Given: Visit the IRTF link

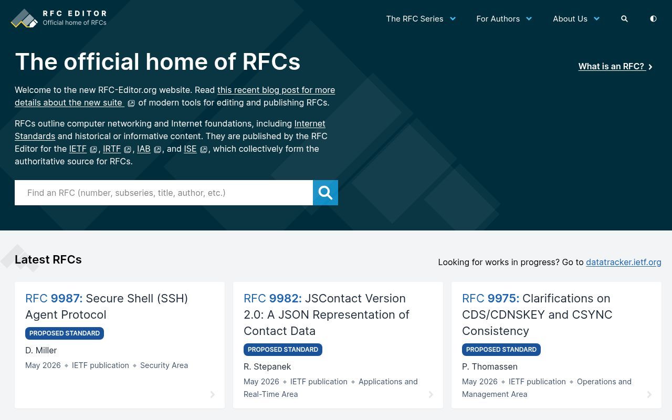Looking at the screenshot, I should pos(112,149).
